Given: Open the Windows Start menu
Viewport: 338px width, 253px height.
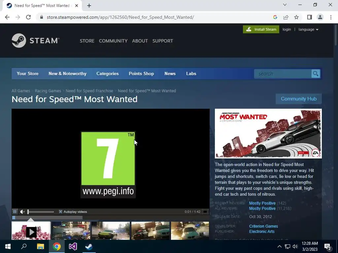Looking at the screenshot, I should 8,246.
